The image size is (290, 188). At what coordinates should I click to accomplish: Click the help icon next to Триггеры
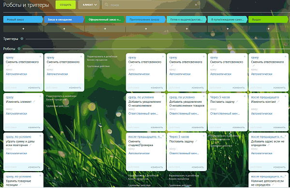22,39
